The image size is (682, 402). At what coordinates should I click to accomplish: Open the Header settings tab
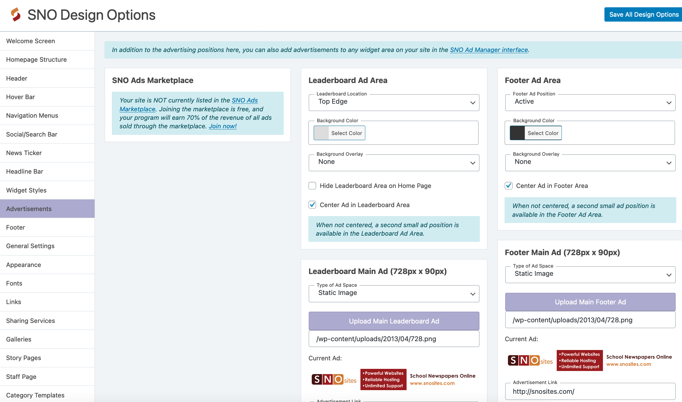[x=47, y=78]
